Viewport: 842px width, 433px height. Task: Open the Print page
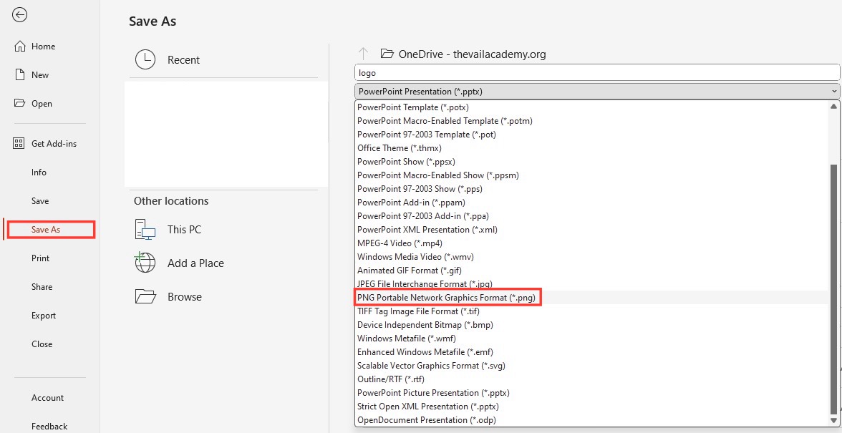coord(40,258)
